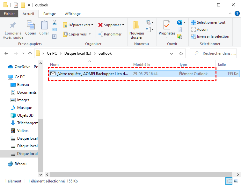Click the Propriétés checkmark icon
Image resolution: width=241 pixels, height=185 pixels.
167,25
